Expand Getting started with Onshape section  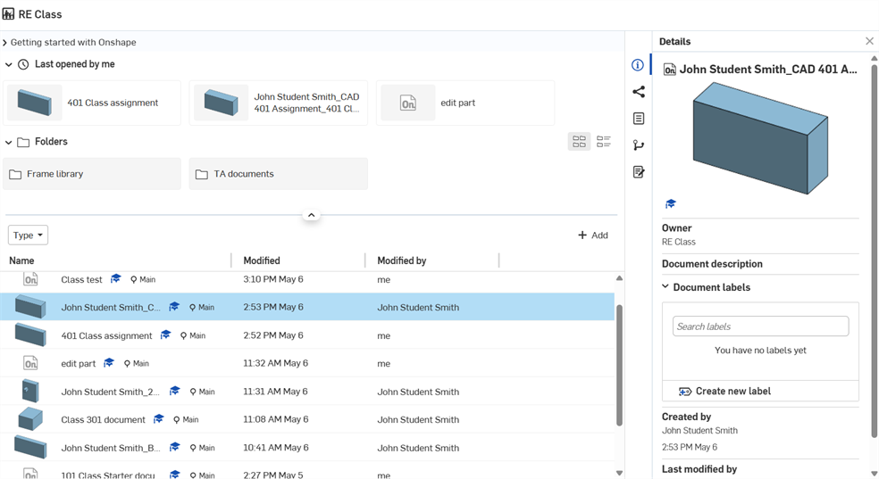[x=5, y=43]
